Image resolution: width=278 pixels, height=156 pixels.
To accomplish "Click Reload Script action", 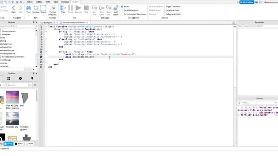I will [x=155, y=10].
